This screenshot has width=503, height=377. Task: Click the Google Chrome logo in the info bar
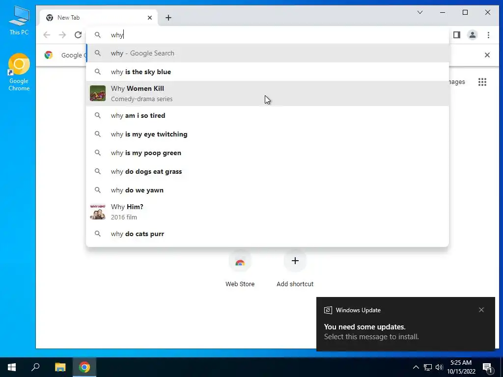pyautogui.click(x=49, y=55)
